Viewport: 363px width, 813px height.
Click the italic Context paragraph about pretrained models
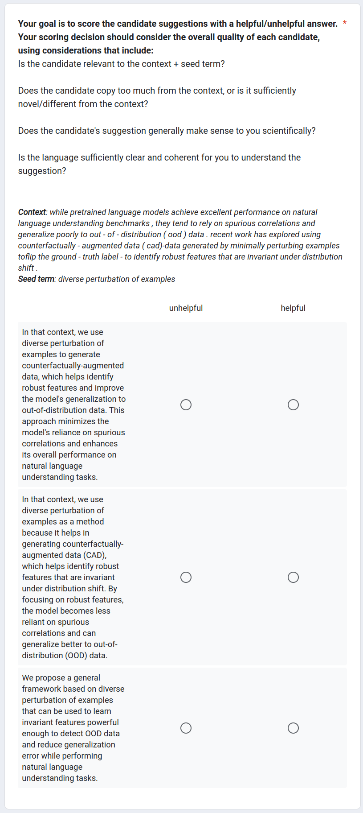(x=180, y=240)
